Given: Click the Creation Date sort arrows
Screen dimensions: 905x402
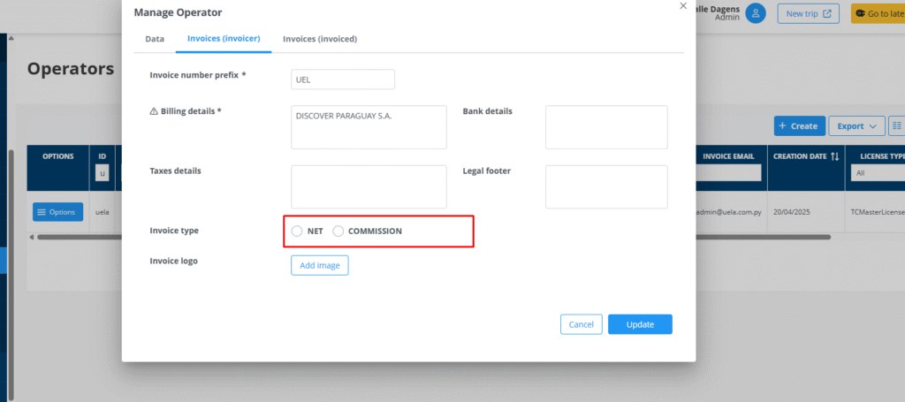Looking at the screenshot, I should 834,156.
